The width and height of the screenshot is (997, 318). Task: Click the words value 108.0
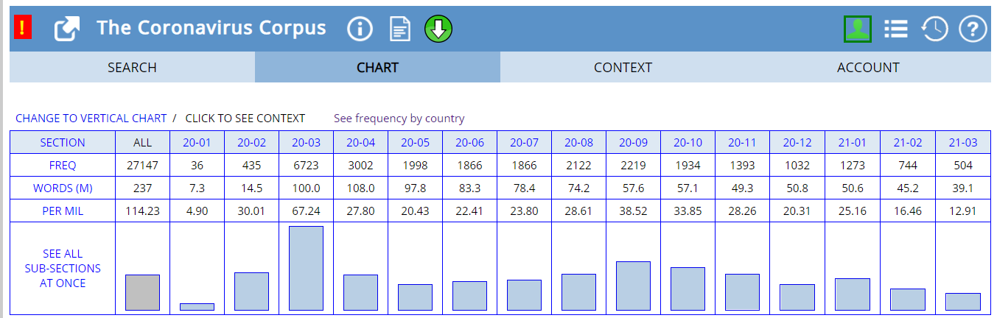(360, 188)
